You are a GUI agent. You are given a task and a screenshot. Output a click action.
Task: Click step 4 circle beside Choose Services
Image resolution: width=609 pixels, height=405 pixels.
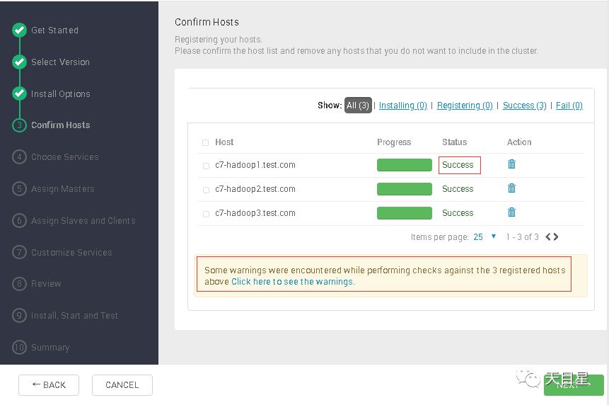19,157
